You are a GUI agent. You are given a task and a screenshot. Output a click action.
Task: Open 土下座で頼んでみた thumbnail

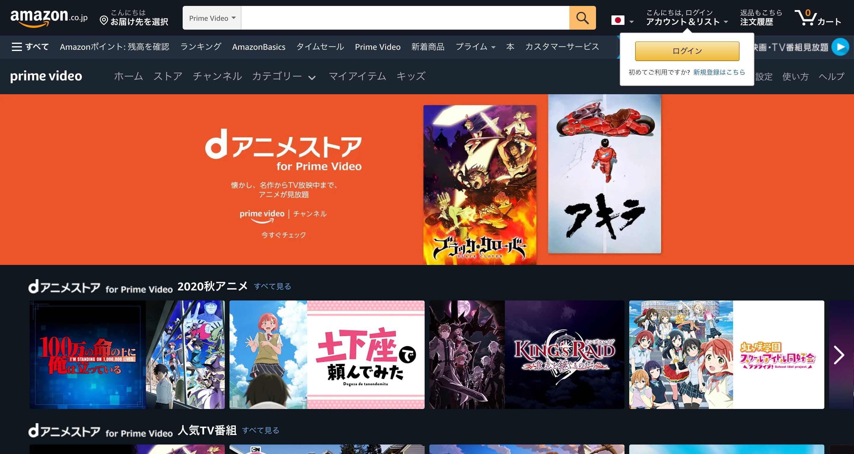pyautogui.click(x=327, y=355)
